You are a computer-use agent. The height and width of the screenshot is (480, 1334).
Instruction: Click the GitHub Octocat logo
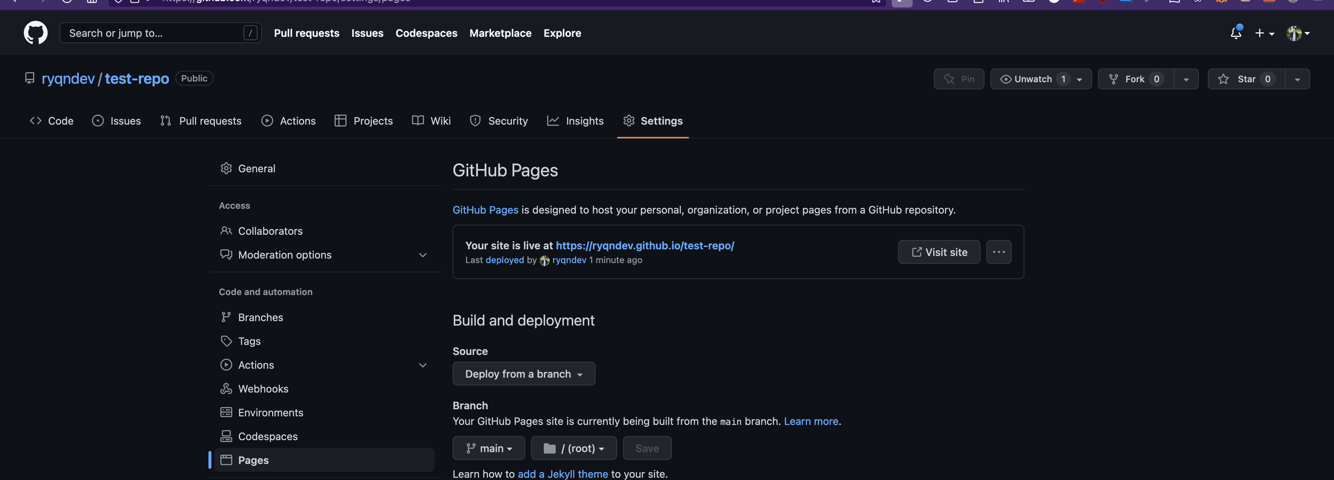click(36, 33)
